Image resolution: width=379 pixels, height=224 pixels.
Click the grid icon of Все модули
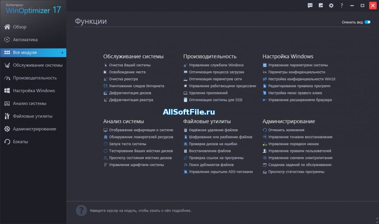7,52
